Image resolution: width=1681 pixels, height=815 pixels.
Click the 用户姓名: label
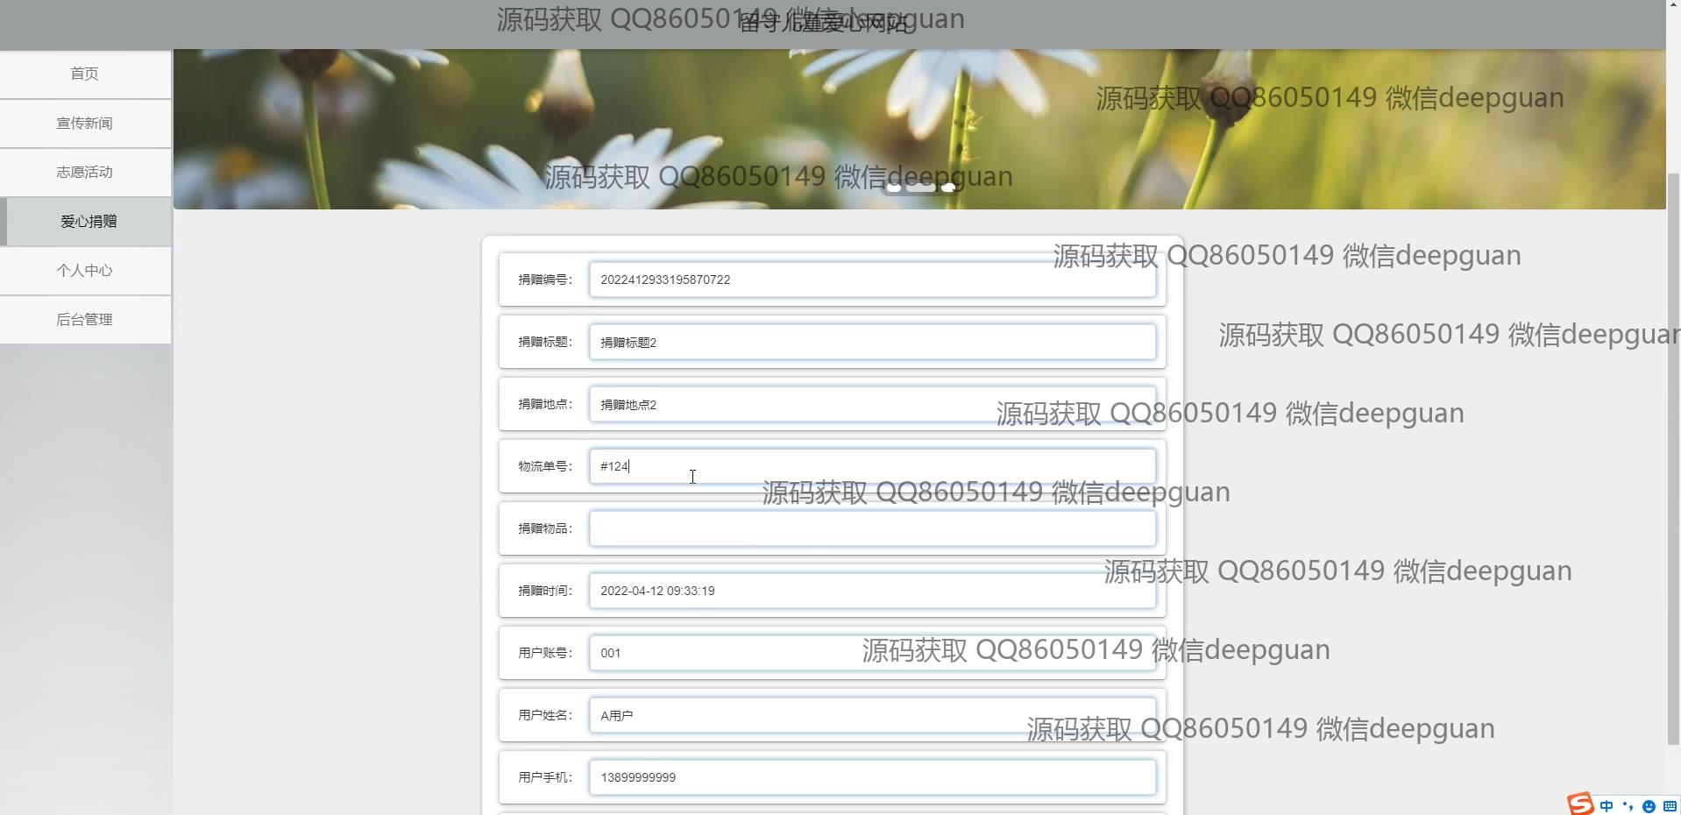click(x=544, y=715)
